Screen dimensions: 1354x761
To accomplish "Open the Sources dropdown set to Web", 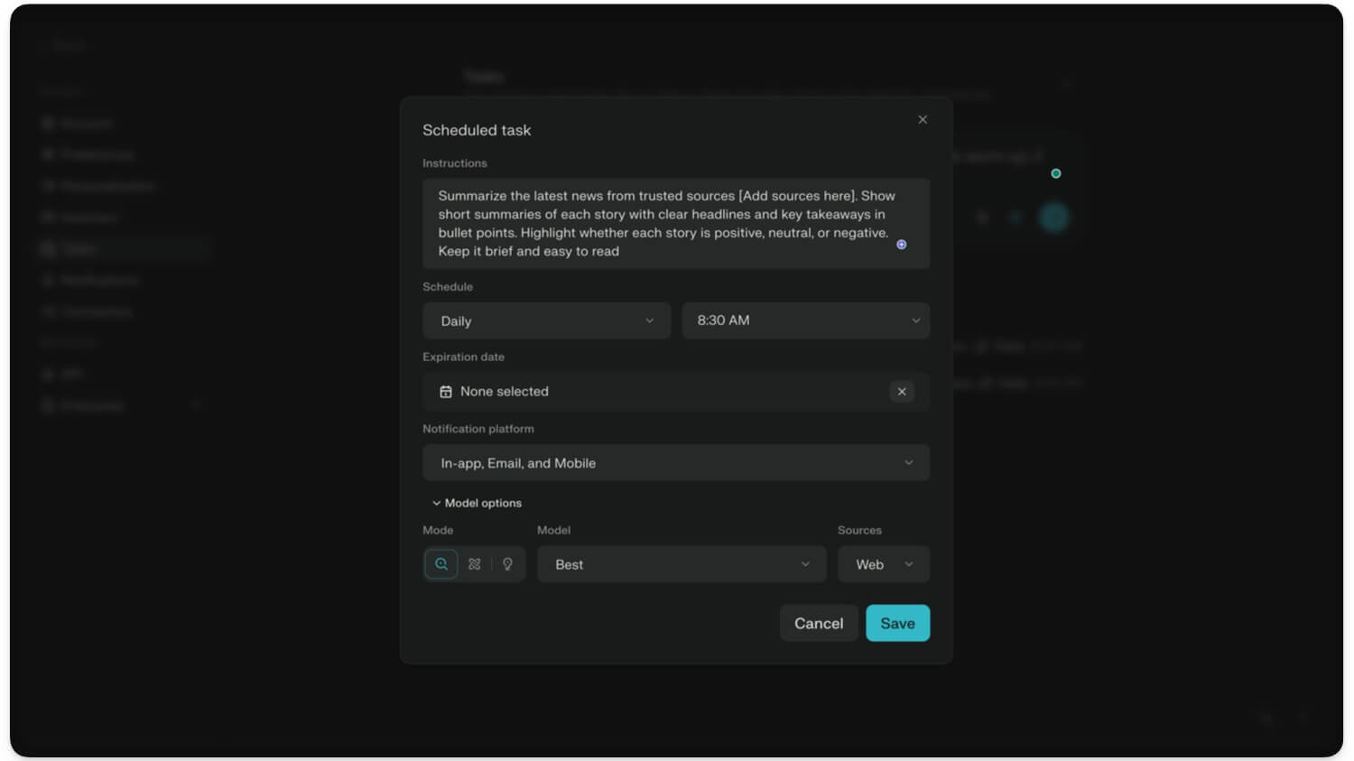I will (883, 564).
